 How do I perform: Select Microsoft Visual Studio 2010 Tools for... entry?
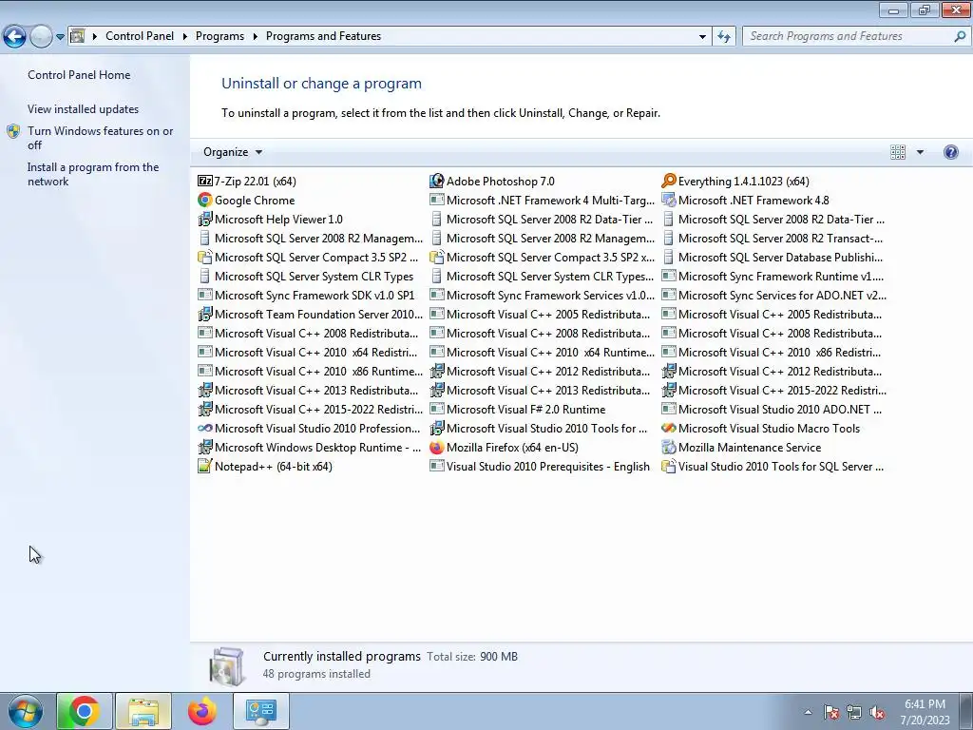[x=539, y=429]
